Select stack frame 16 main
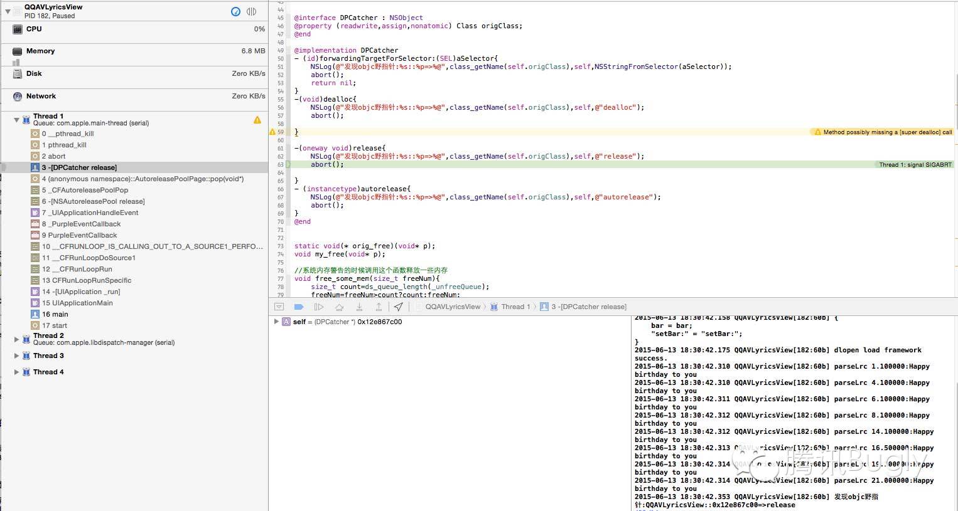 (55, 314)
